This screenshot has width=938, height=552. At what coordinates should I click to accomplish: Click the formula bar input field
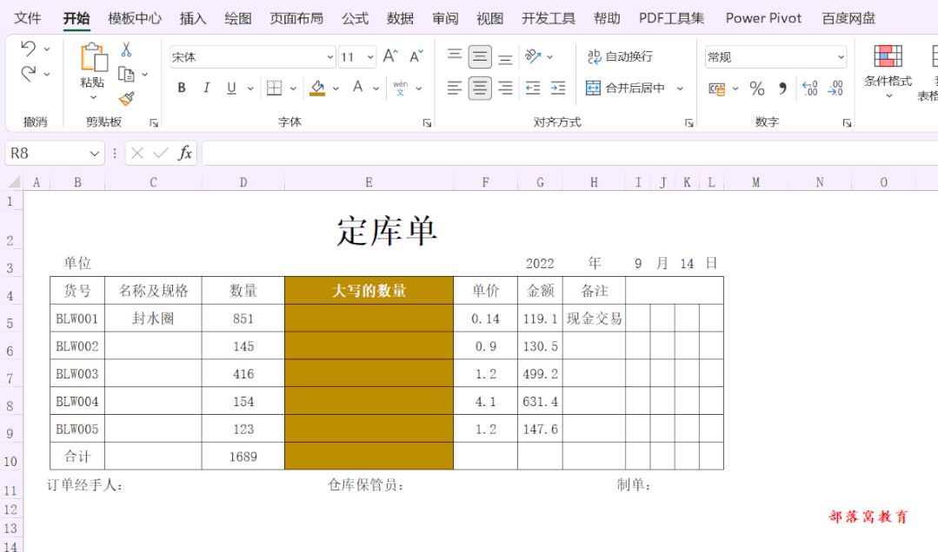click(569, 154)
